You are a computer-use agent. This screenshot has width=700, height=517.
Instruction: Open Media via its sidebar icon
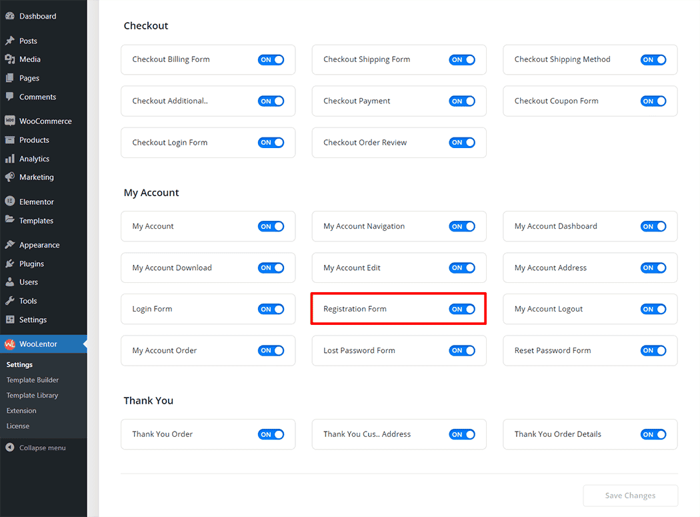10,59
